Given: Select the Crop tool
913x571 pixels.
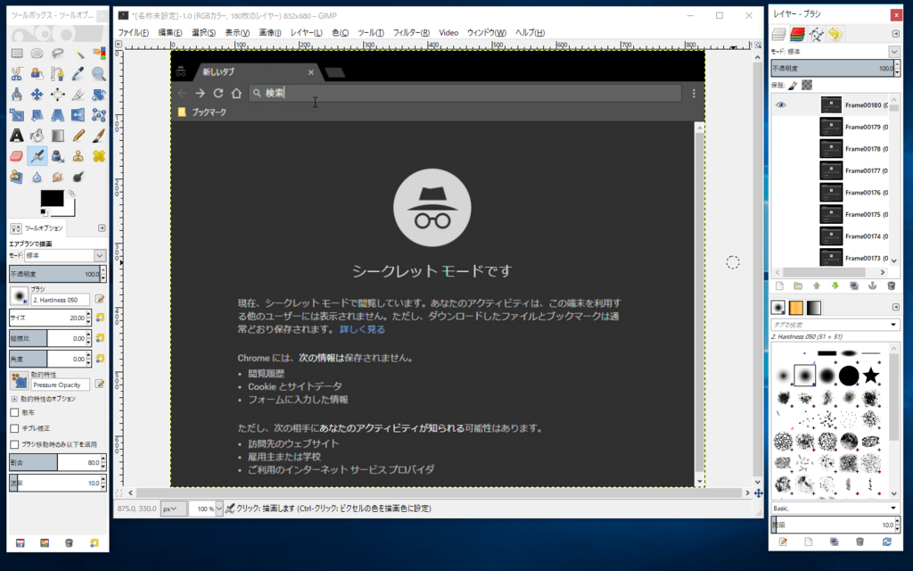Looking at the screenshot, I should (x=78, y=95).
